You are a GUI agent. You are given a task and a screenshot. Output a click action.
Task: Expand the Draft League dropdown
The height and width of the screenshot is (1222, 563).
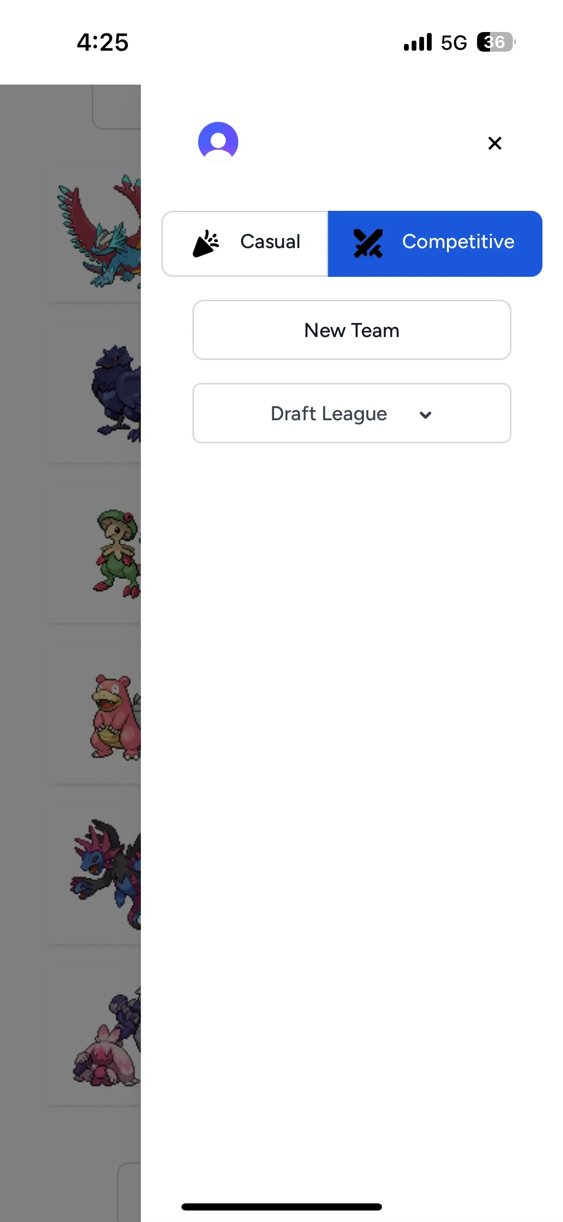(x=352, y=413)
